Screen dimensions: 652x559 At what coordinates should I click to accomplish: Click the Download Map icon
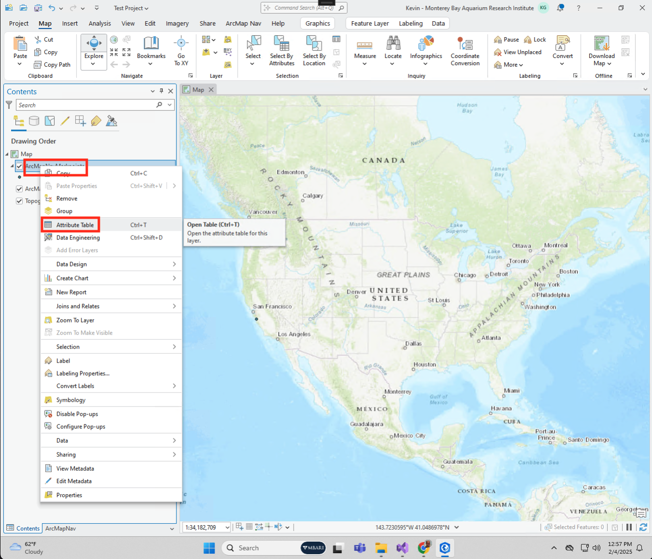click(601, 45)
